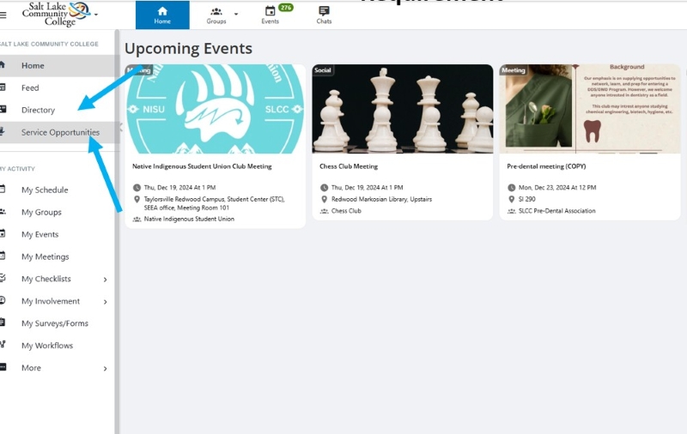The width and height of the screenshot is (687, 434).
Task: Click the group icon beside Chess Club
Action: tap(324, 211)
